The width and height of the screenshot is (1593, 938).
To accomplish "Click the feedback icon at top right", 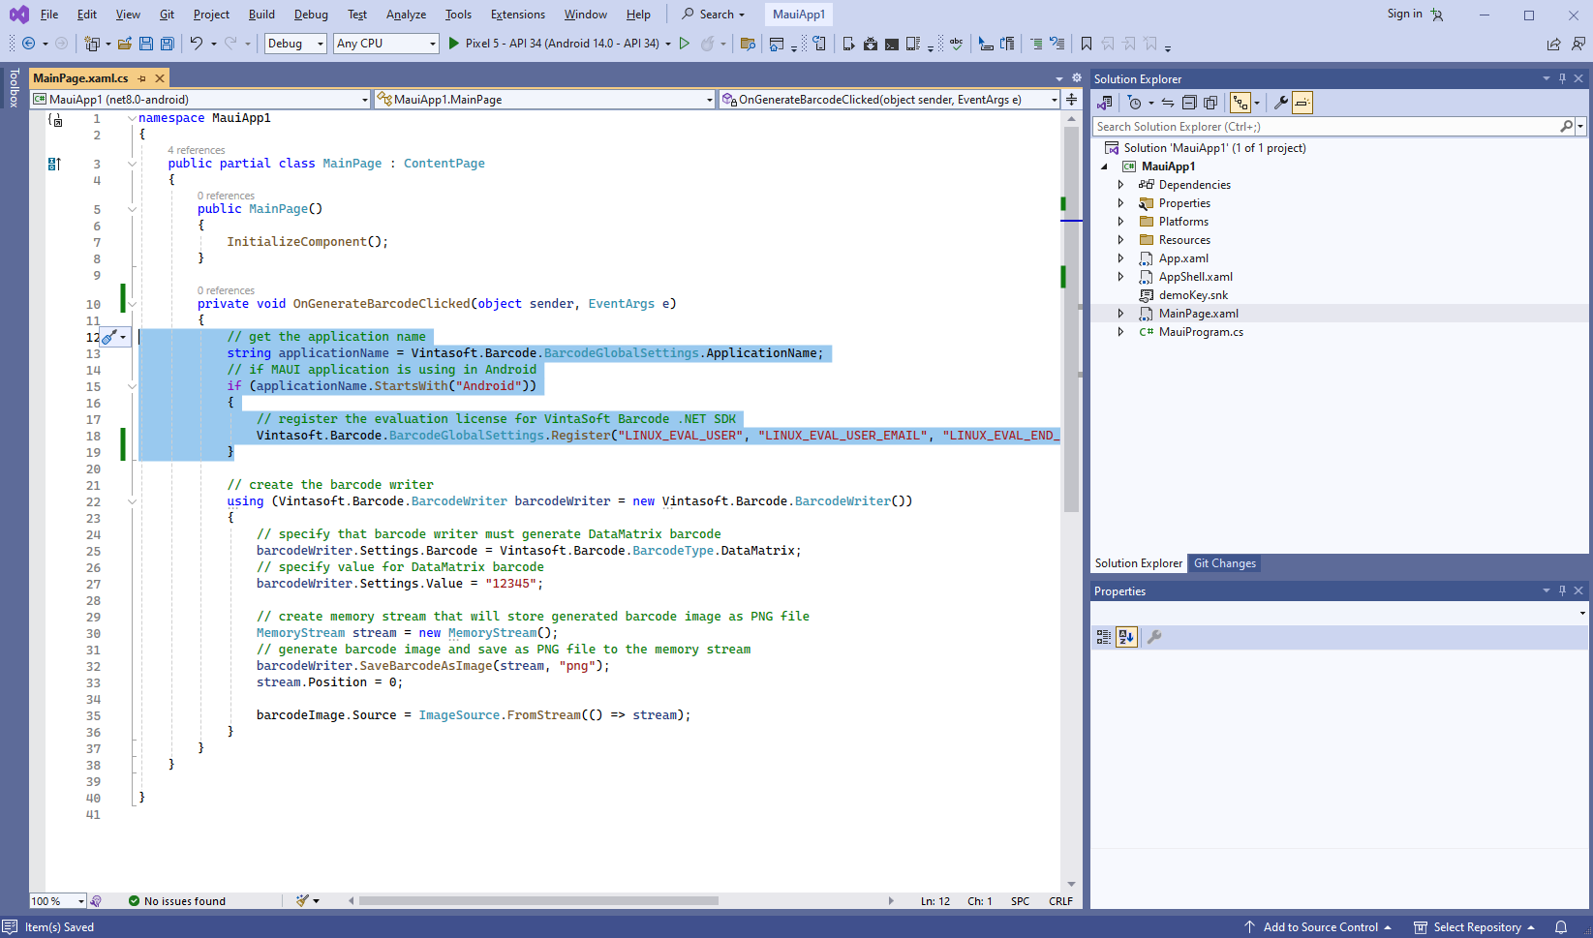I will pyautogui.click(x=1578, y=44).
